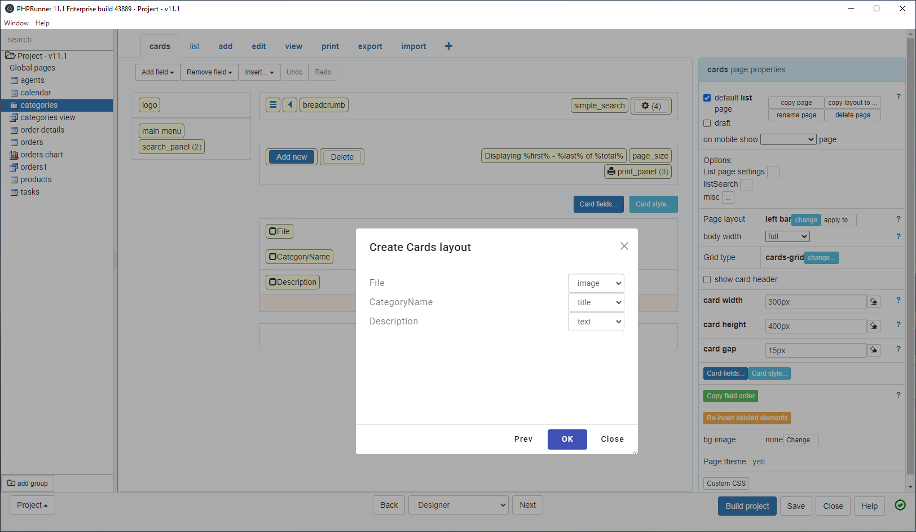Open the File field type dropdown

tap(596, 283)
